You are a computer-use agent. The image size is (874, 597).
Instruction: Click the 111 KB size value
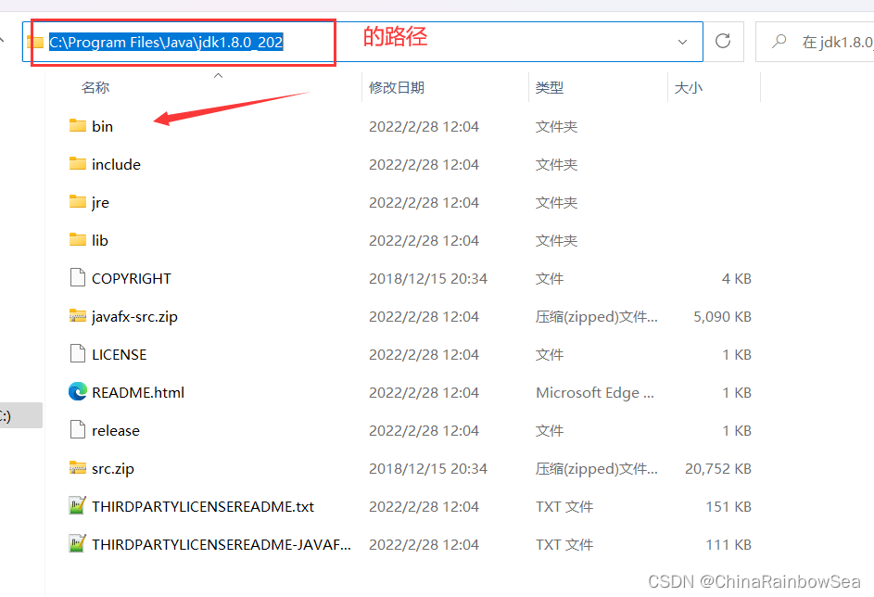click(728, 544)
